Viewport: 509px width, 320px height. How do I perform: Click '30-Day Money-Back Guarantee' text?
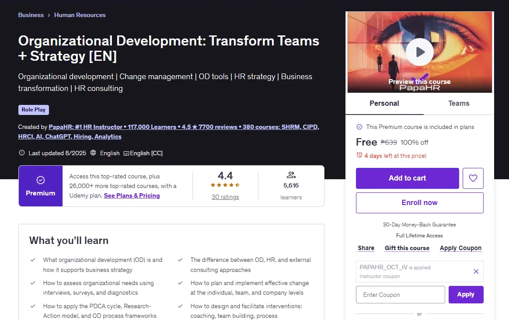419,225
